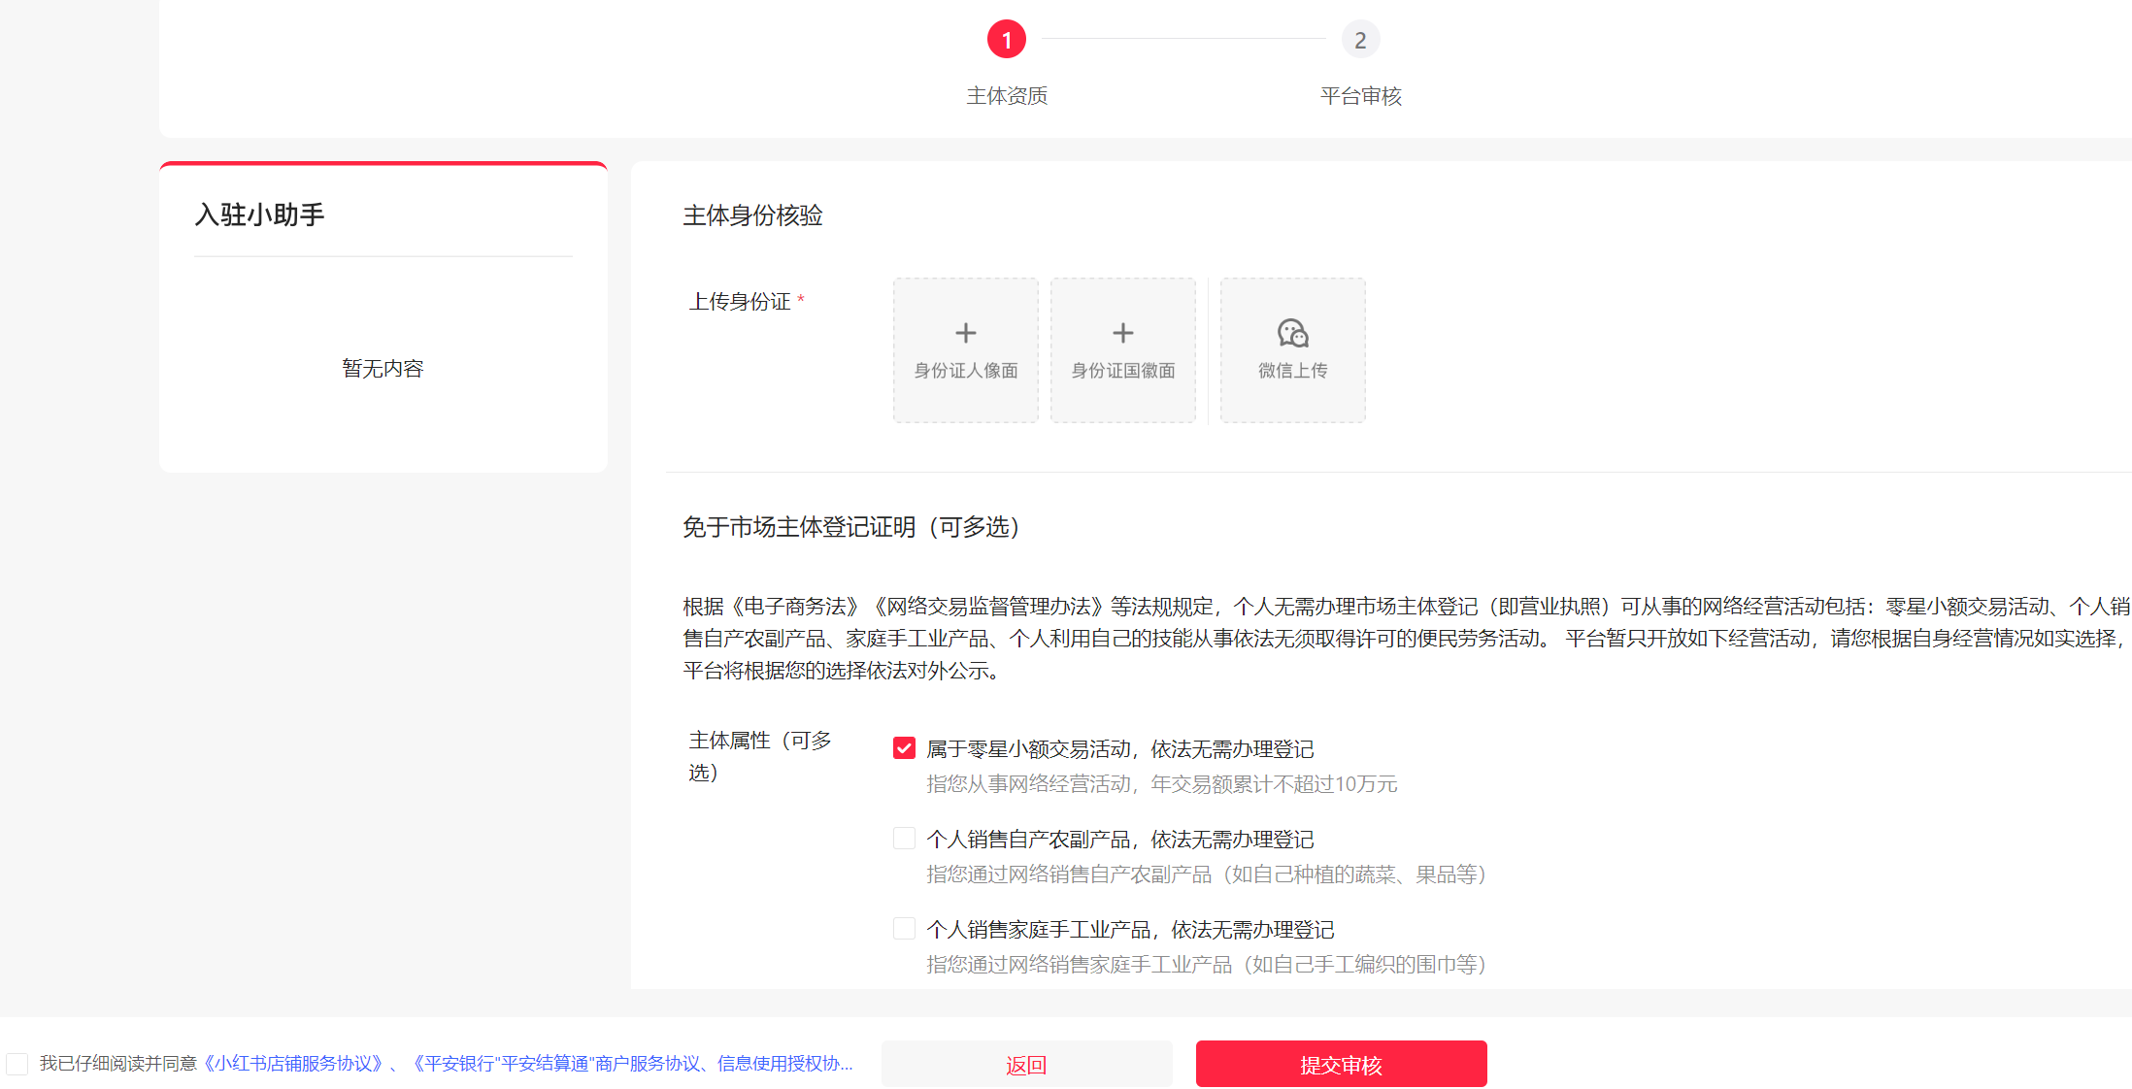Click the step 1 red circle badge
Image resolution: width=2132 pixels, height=1089 pixels.
click(1007, 39)
